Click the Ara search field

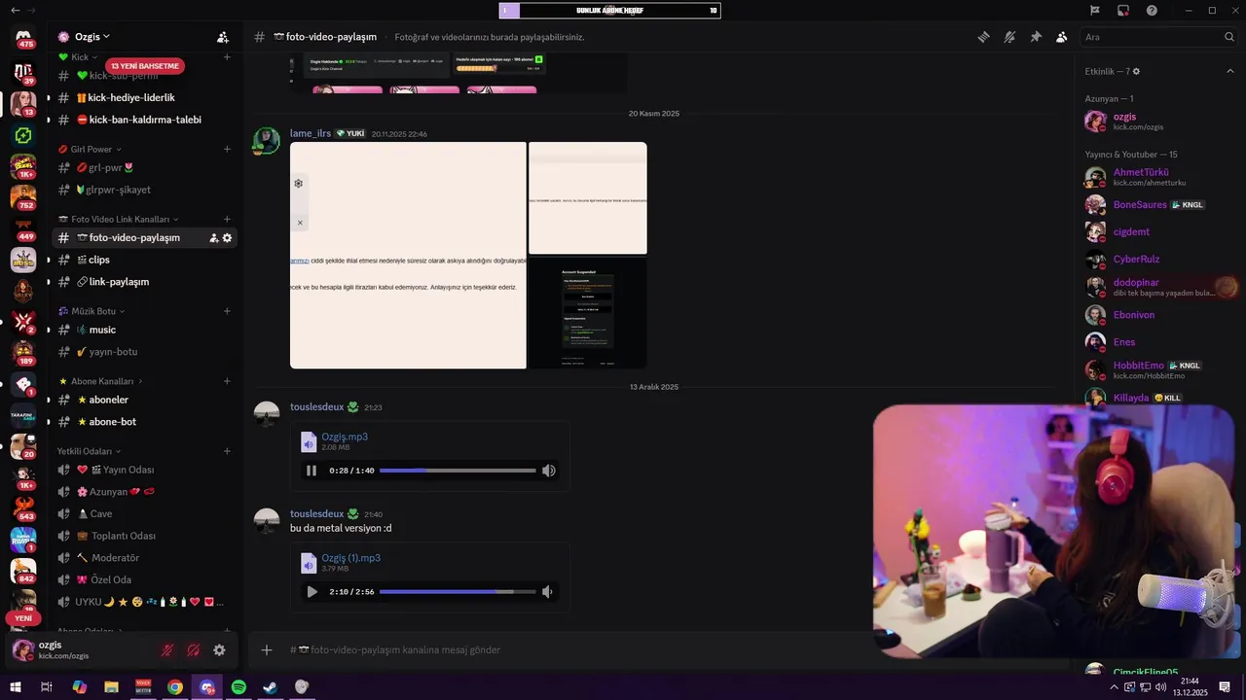click(1158, 37)
